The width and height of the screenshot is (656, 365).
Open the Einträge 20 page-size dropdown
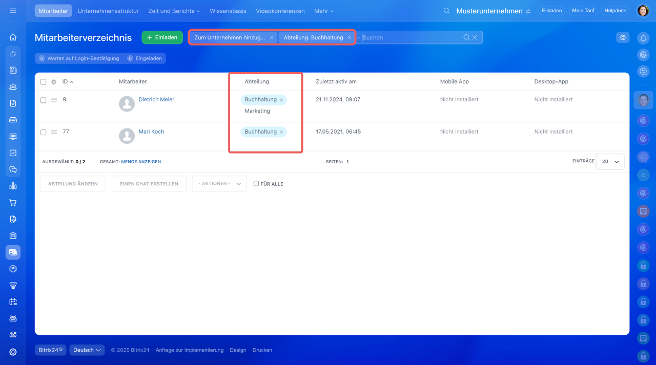(x=610, y=161)
